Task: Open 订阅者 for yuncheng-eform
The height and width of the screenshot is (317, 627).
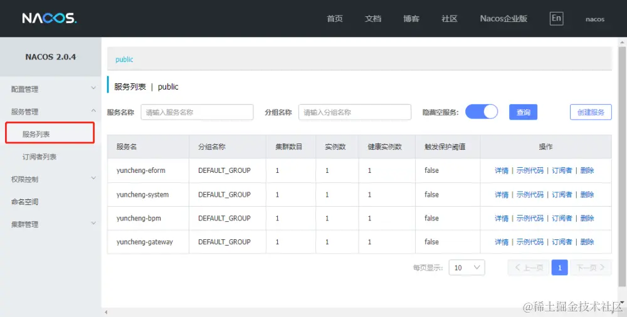Action: click(562, 170)
